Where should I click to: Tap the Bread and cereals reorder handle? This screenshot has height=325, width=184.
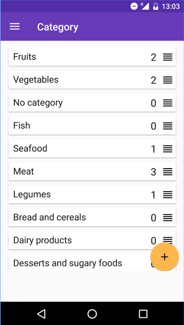(x=168, y=218)
